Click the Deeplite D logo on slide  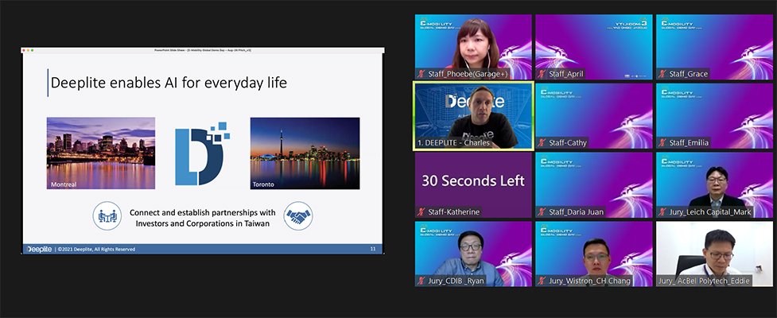[x=202, y=153]
